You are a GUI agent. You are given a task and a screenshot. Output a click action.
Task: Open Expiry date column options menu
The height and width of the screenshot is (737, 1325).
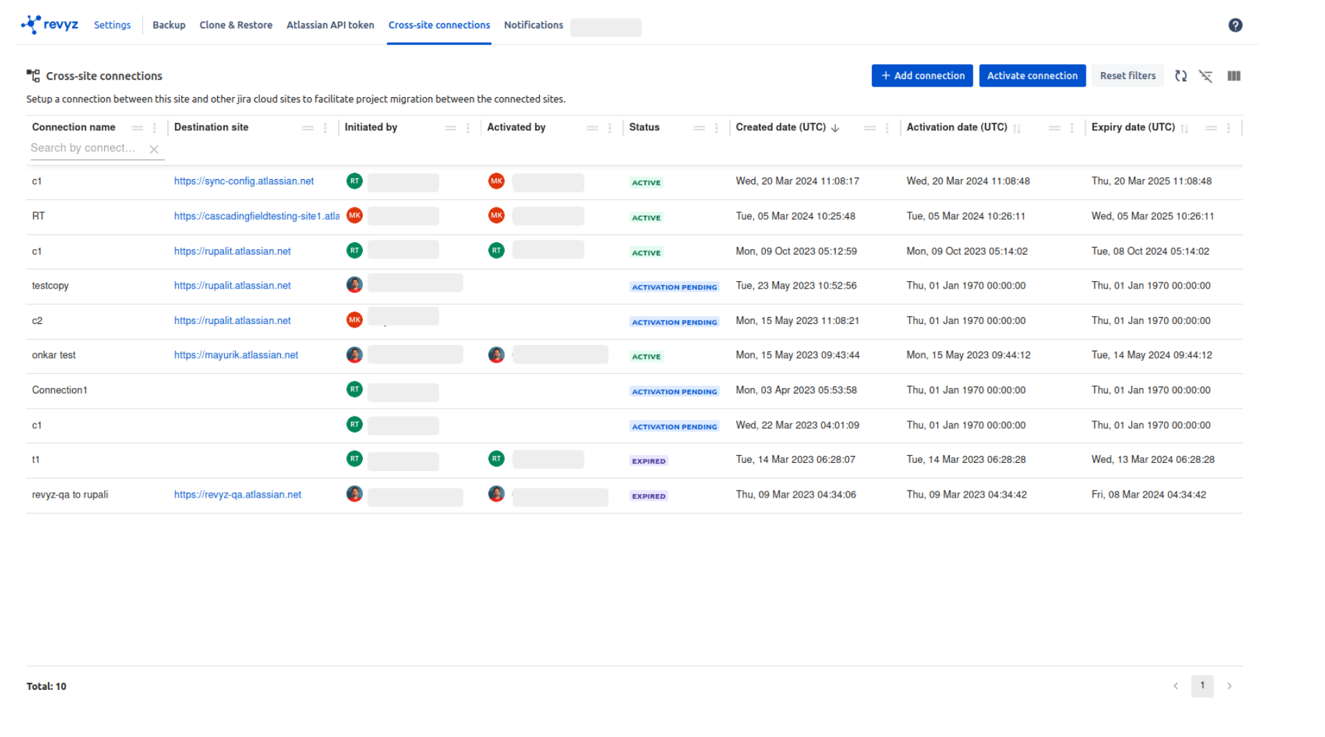click(x=1229, y=128)
